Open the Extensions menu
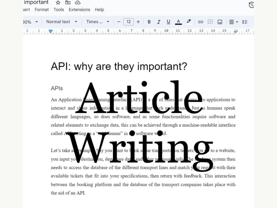The width and height of the screenshot is (277, 208). pos(79,9)
